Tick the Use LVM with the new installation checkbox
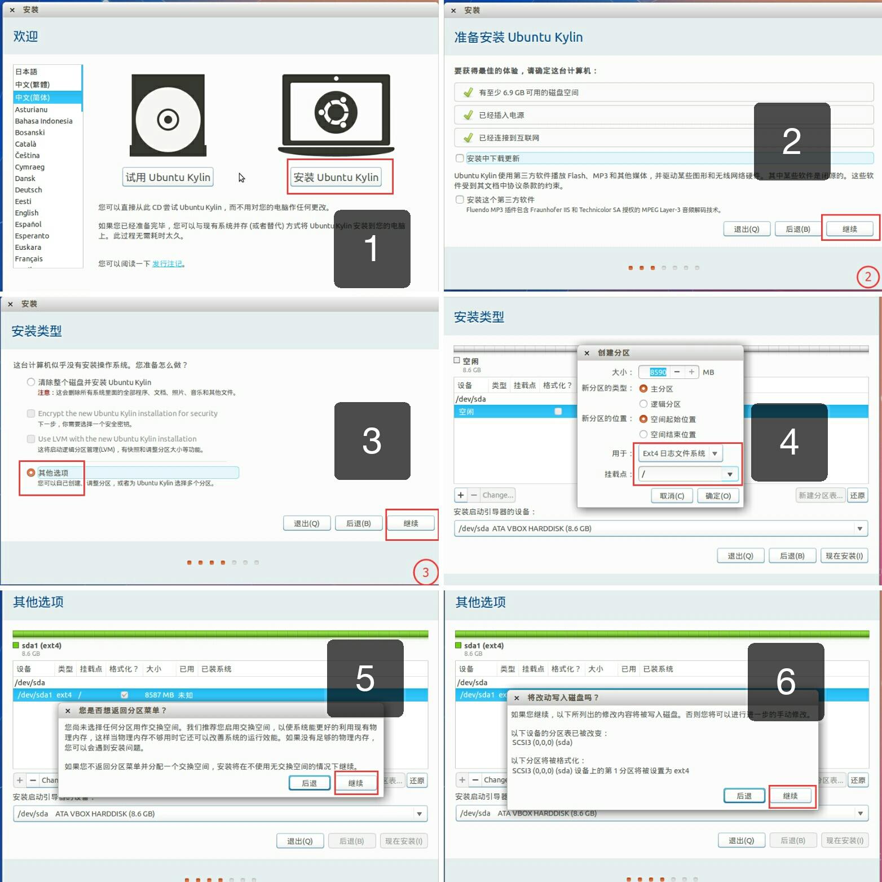882x882 pixels. coord(31,439)
